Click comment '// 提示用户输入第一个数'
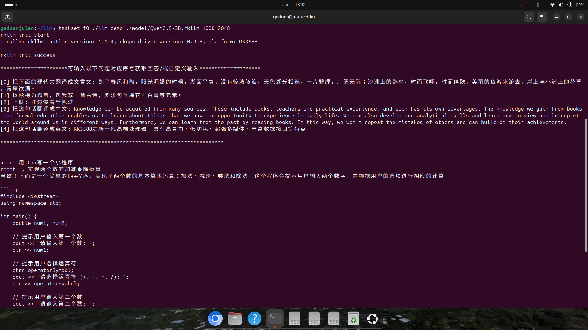 point(47,237)
